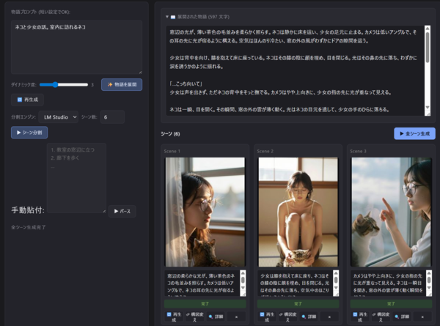Remove Scene 3 with its × button

tap(422, 316)
